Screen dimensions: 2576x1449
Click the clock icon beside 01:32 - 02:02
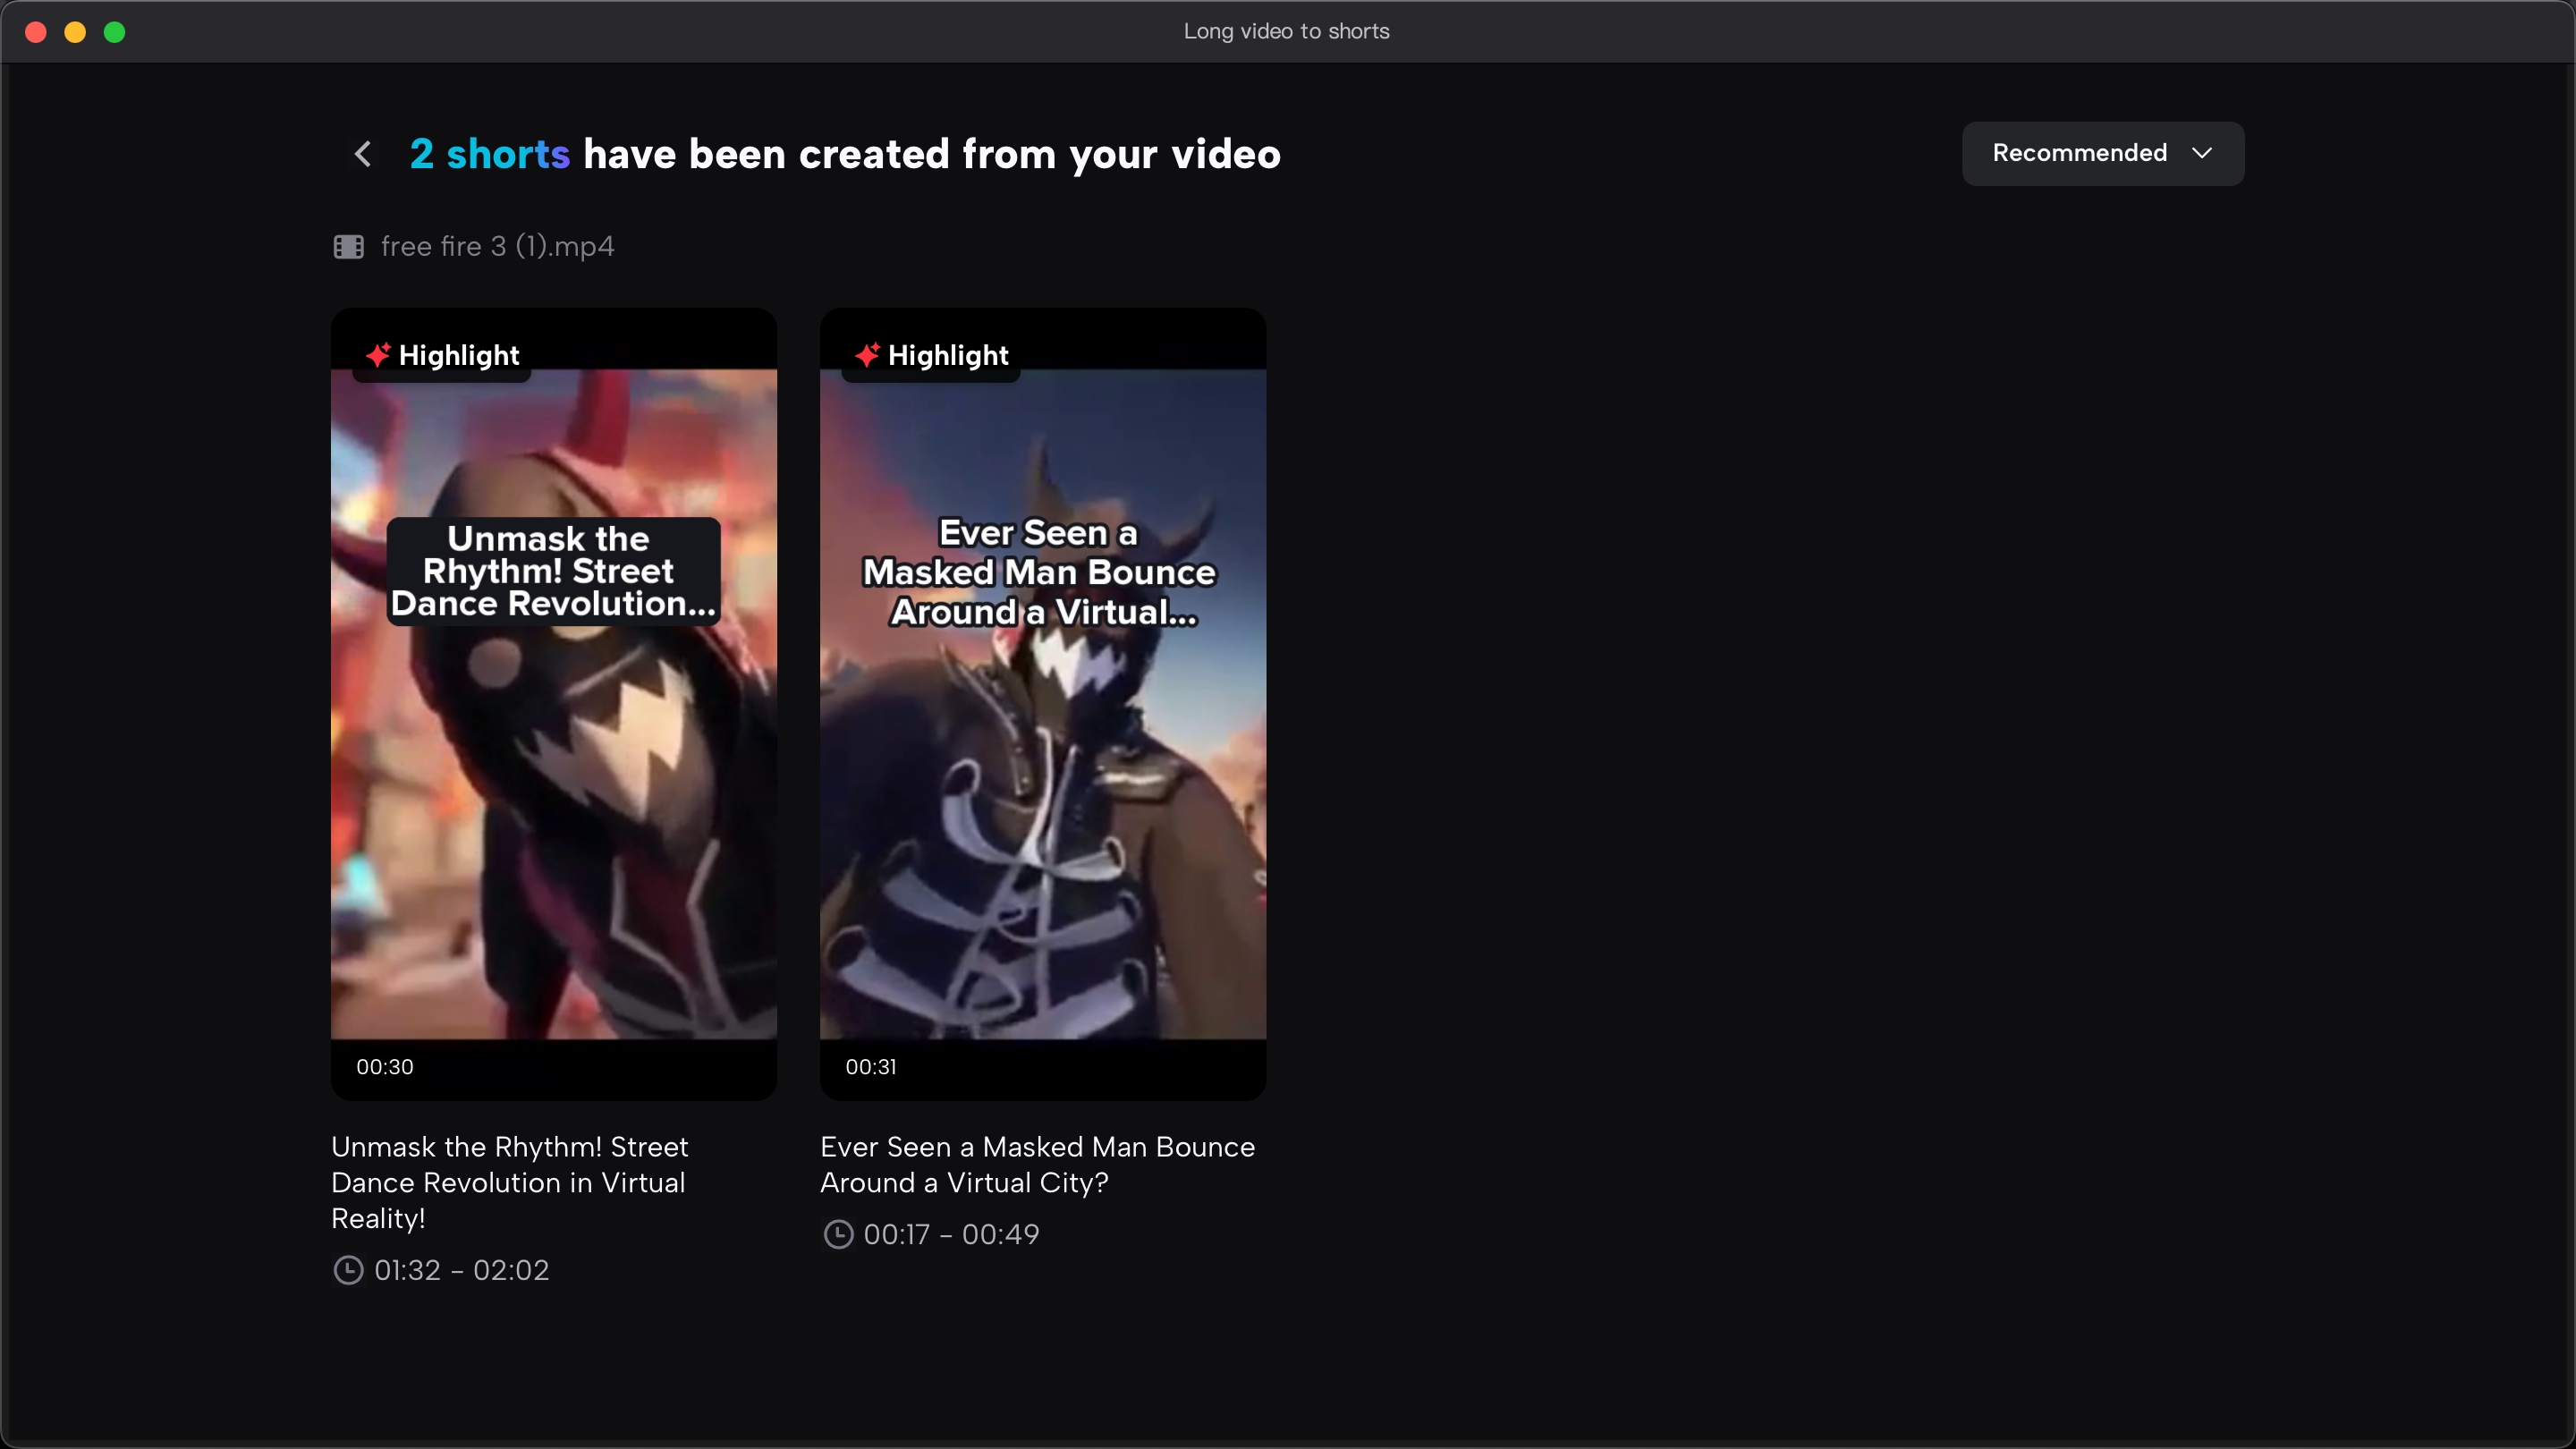tap(348, 1270)
